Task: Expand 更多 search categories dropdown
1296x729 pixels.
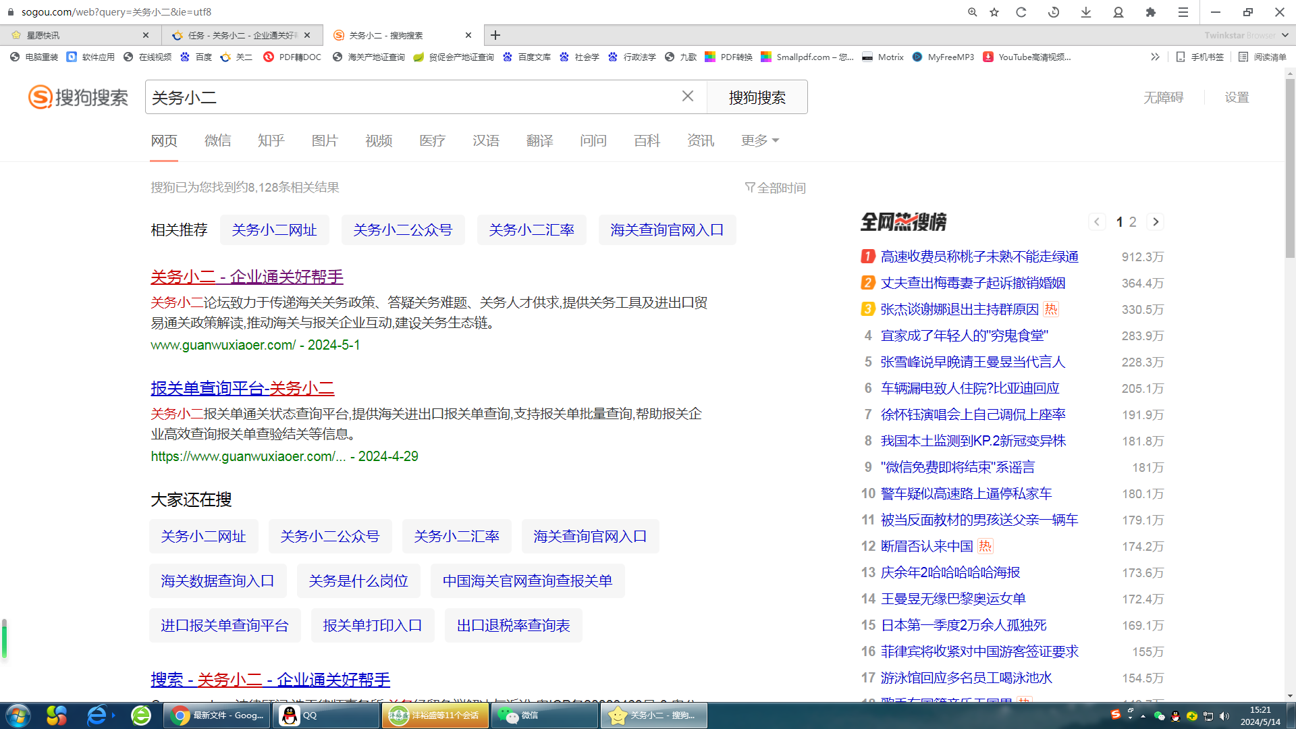Action: coord(759,140)
